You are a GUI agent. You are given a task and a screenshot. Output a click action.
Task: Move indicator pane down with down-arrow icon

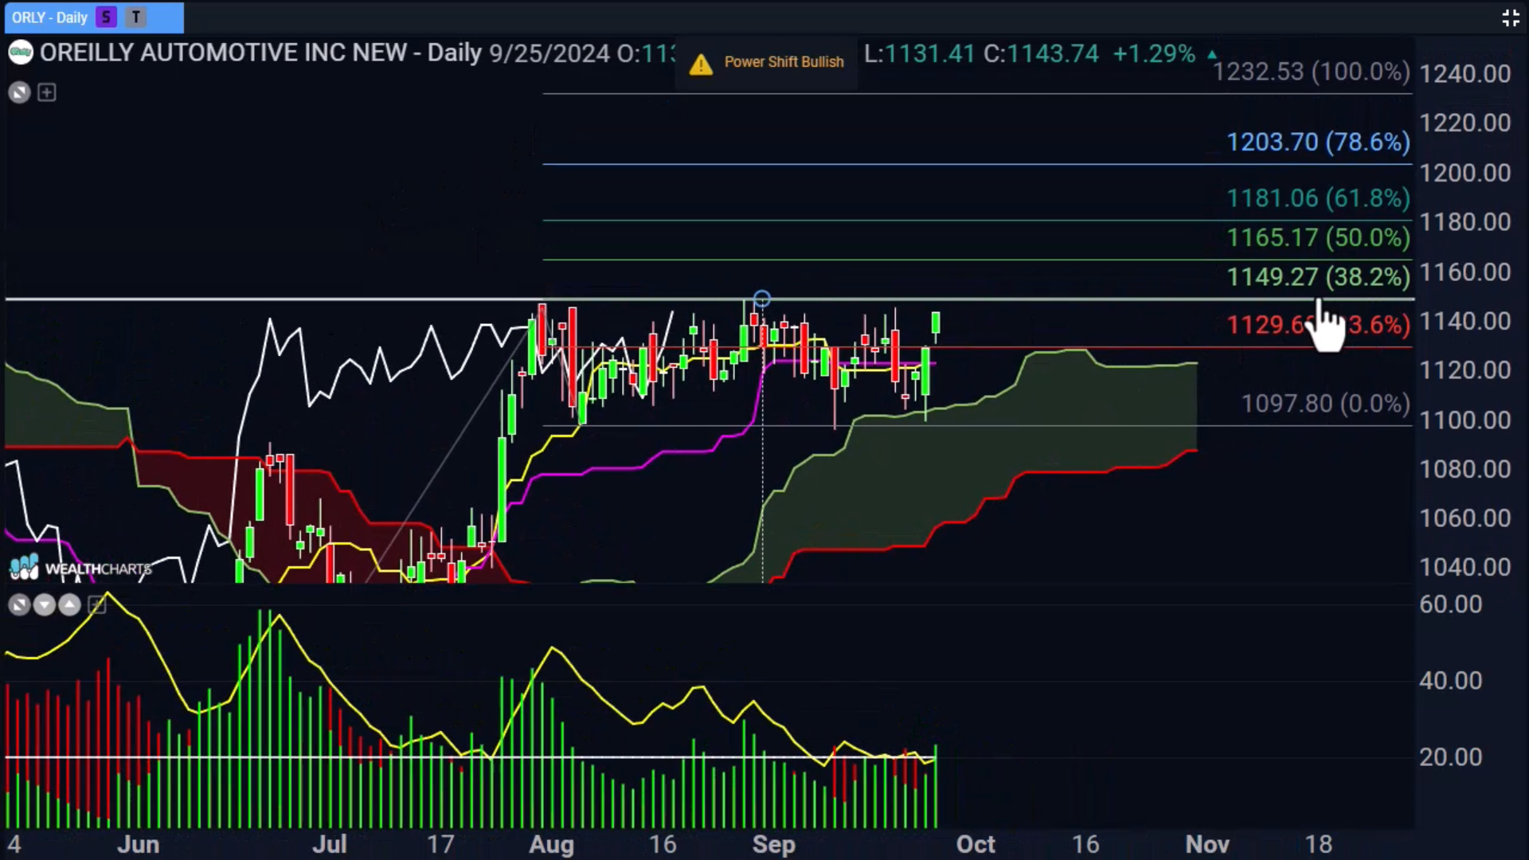tap(45, 606)
